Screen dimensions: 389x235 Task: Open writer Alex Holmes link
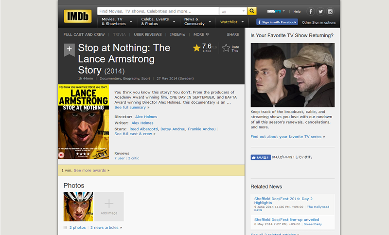click(142, 123)
